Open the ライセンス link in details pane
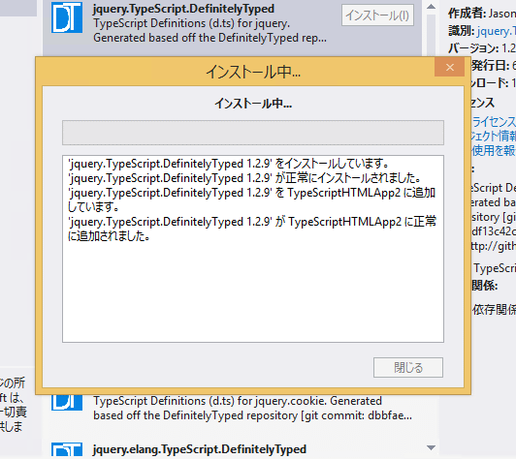The width and height of the screenshot is (516, 459). point(494,122)
